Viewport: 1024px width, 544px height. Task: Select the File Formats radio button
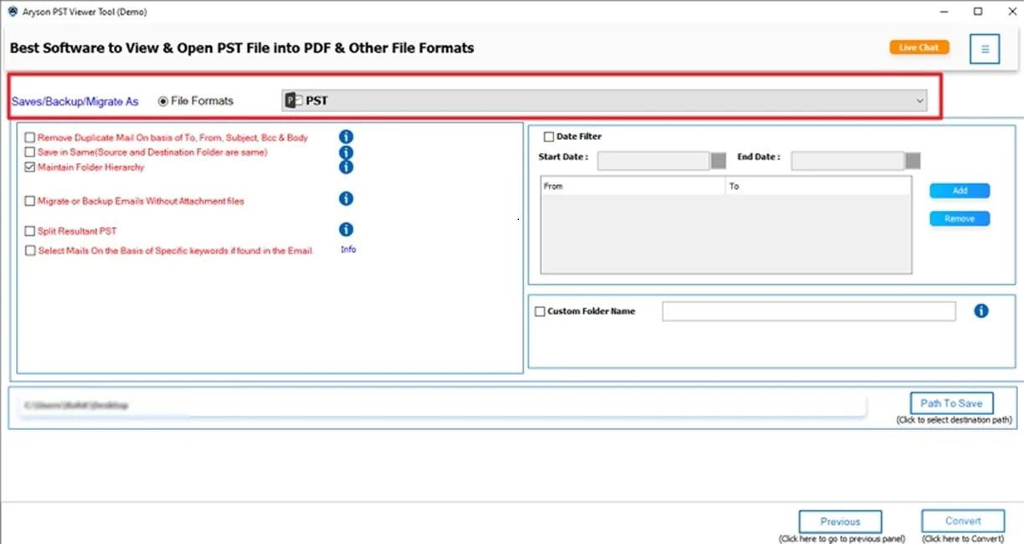click(x=163, y=101)
